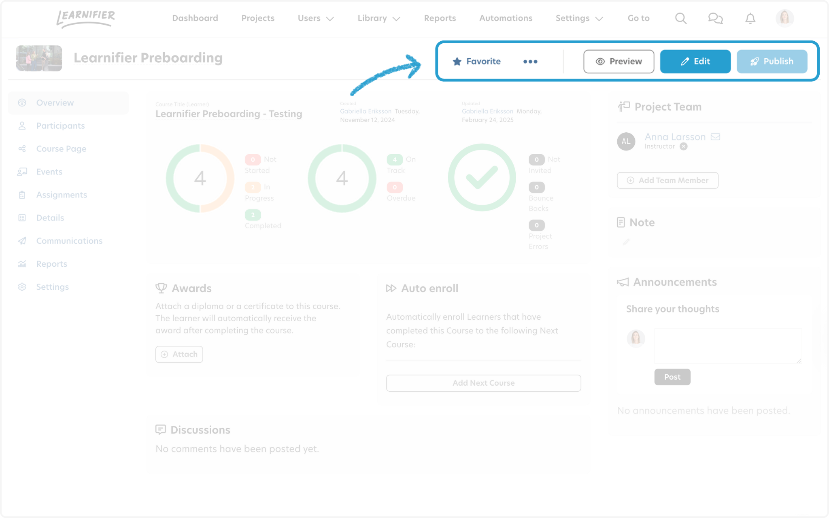Expand the Library dropdown menu
Screen dimensions: 829x518
point(379,18)
